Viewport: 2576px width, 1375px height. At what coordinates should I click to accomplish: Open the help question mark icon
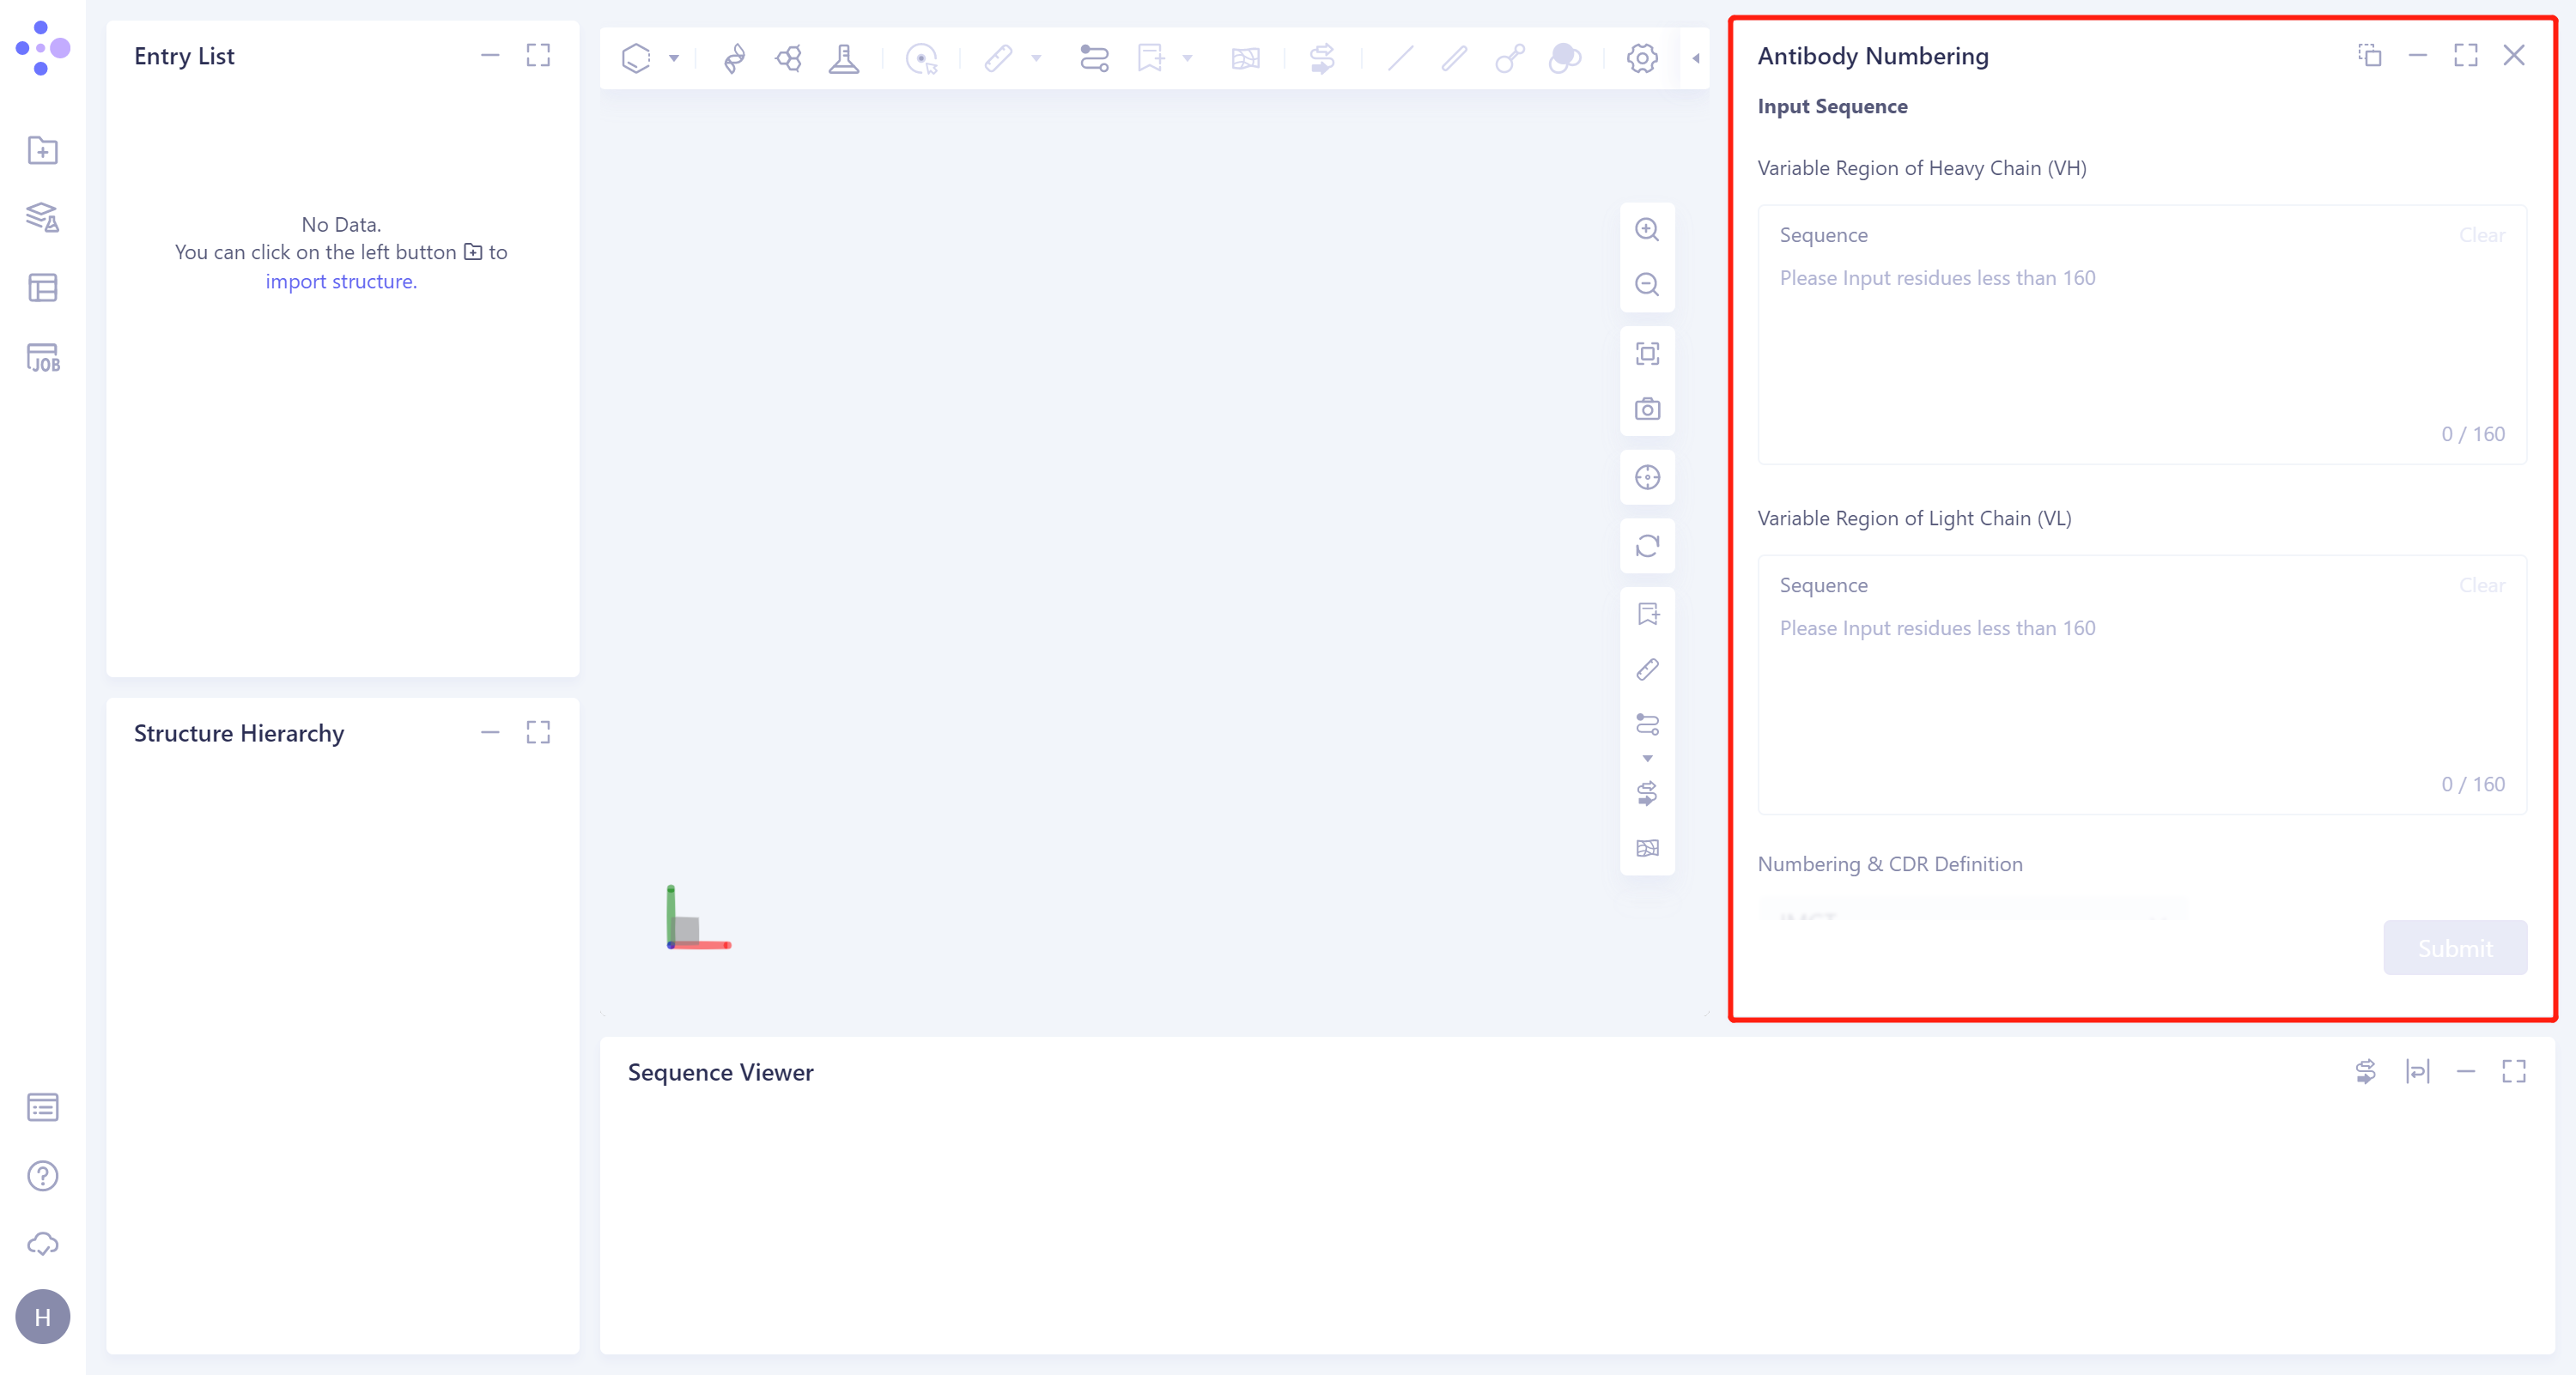42,1176
